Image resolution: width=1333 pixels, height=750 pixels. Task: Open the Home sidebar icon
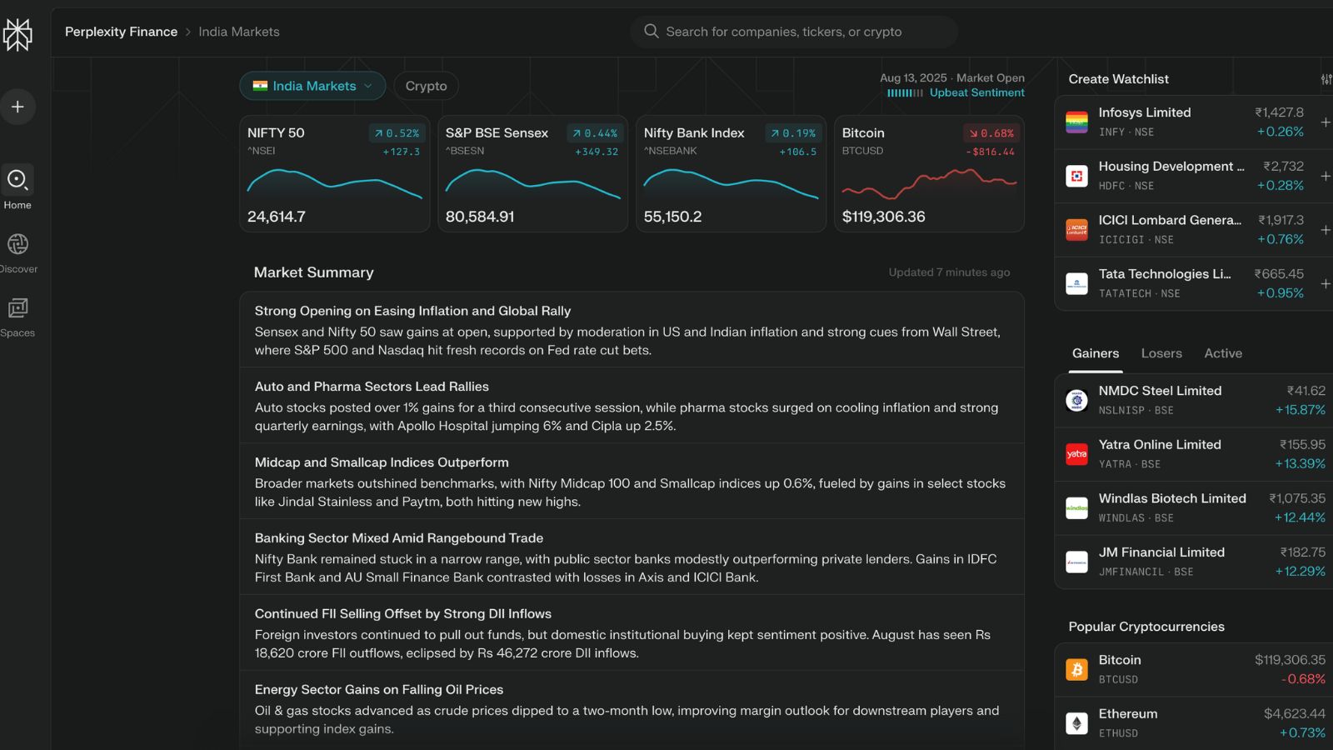click(x=17, y=180)
